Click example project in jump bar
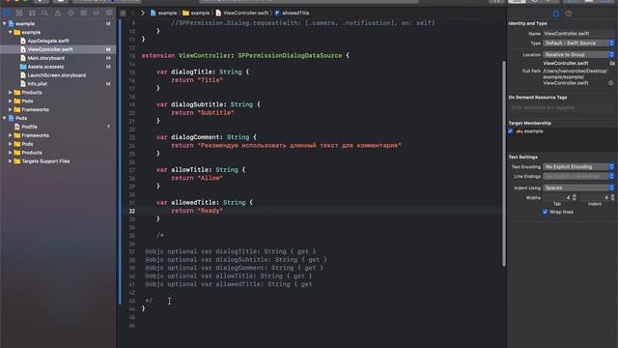The width and height of the screenshot is (618, 348). [x=163, y=13]
